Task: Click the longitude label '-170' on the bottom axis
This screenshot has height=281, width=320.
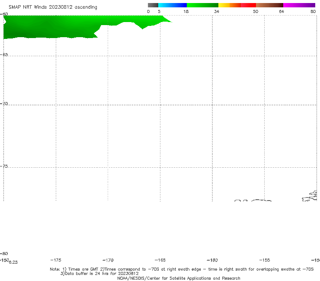Action: [108, 260]
